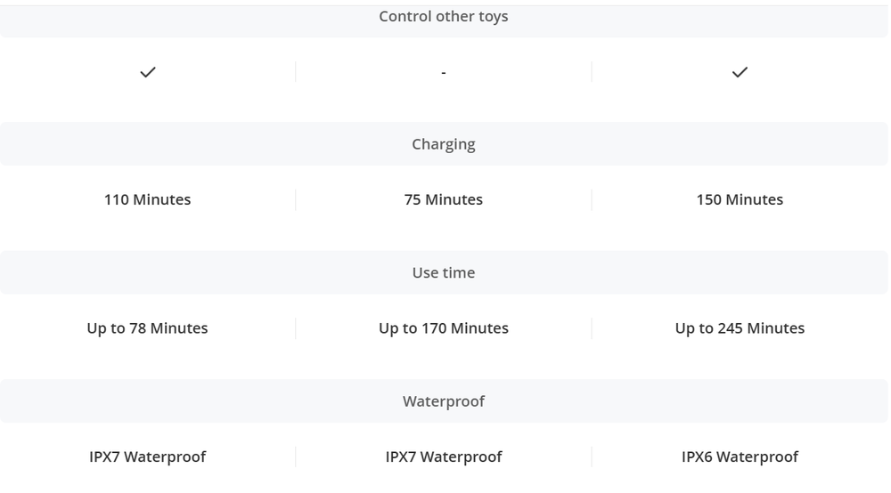Click divider between 75 Minutes and 150 Minutes

tap(592, 200)
